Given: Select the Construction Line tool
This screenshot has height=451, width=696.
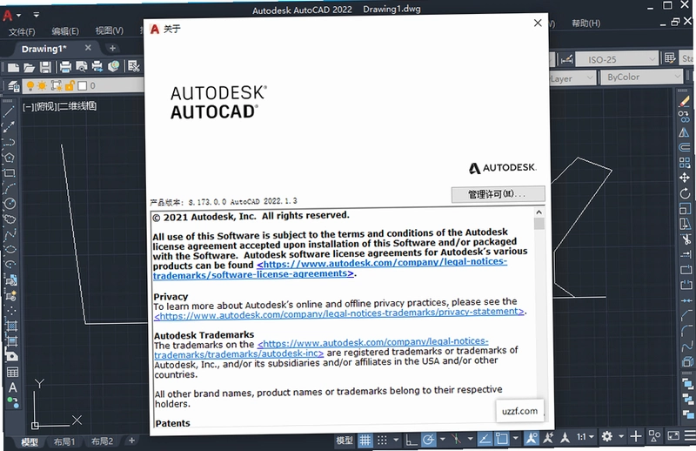Looking at the screenshot, I should point(9,126).
